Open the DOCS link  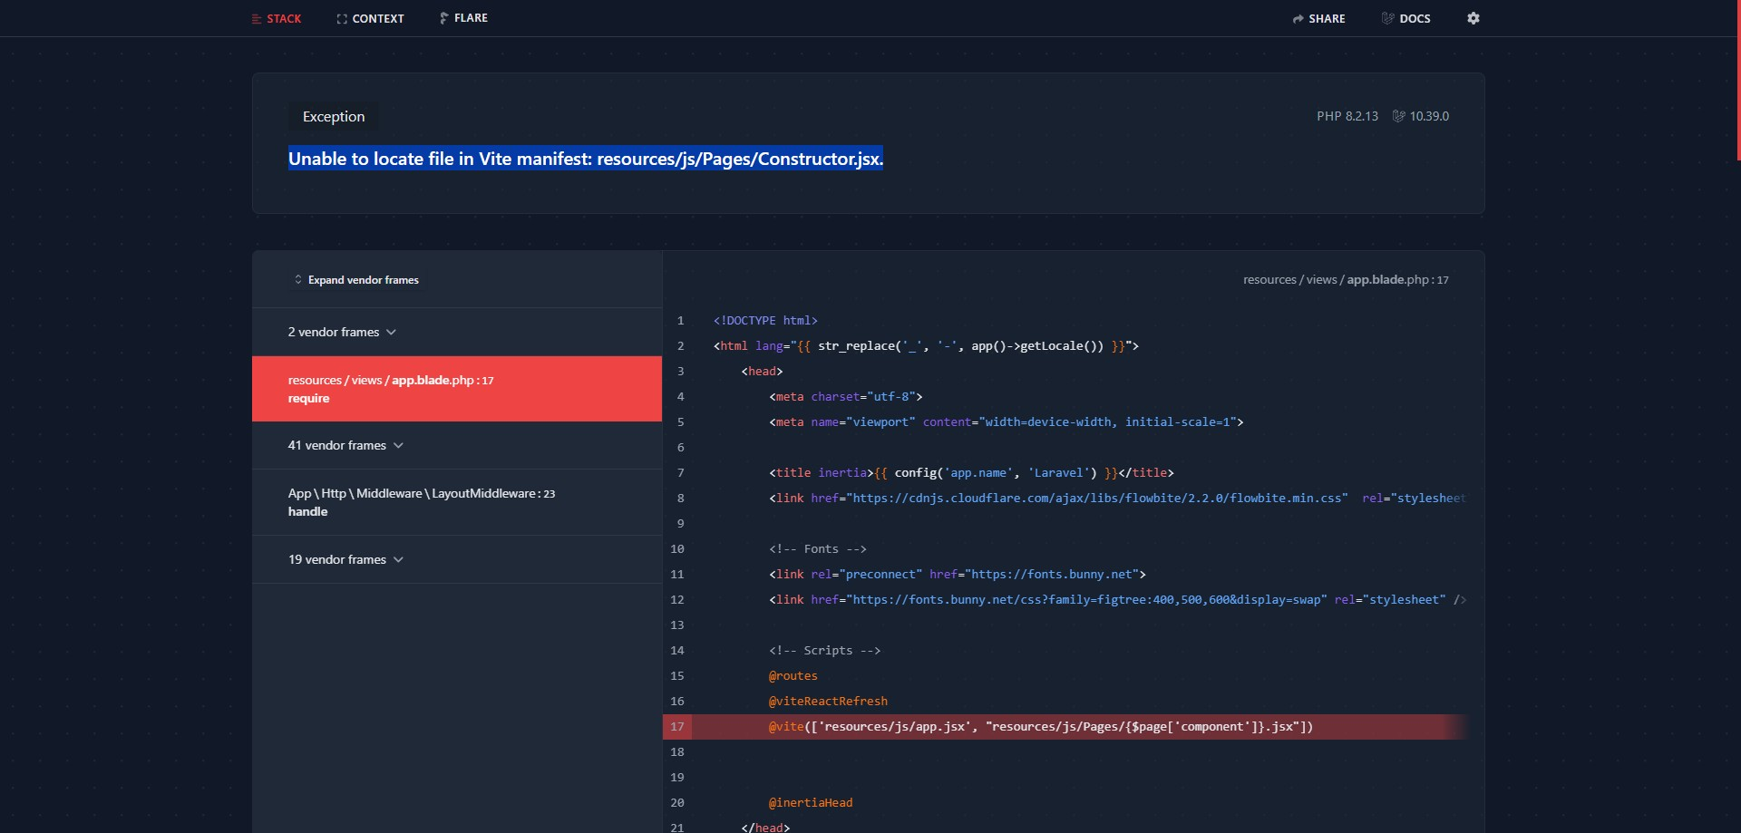(1405, 18)
